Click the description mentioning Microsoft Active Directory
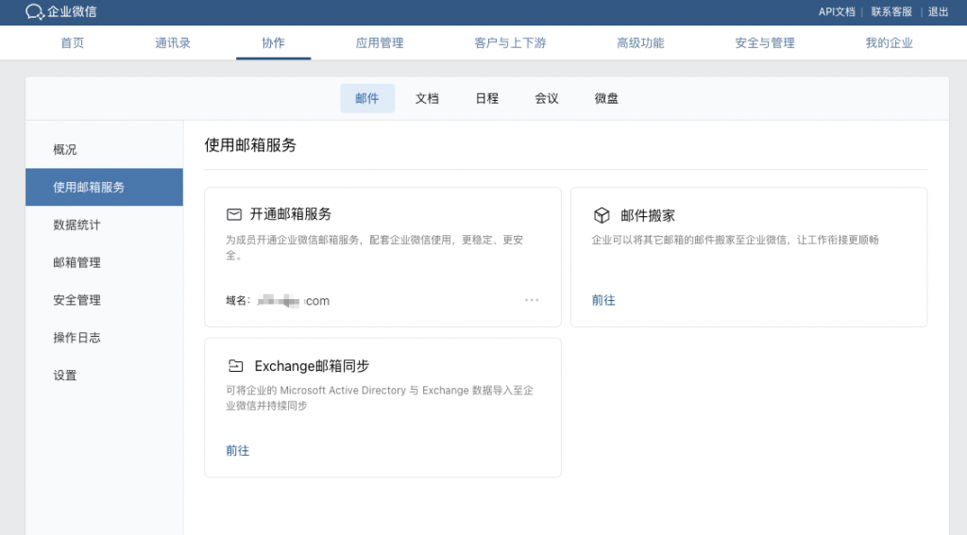 (380, 397)
